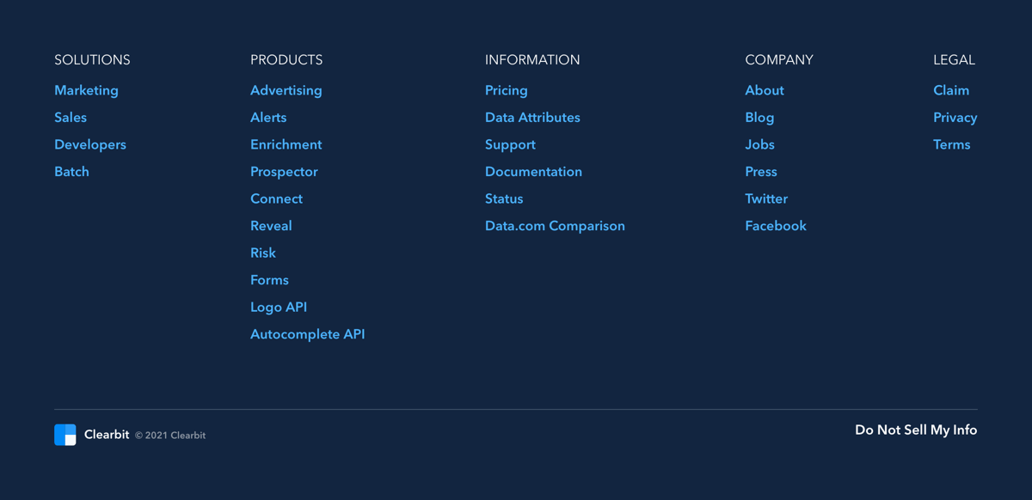Image resolution: width=1032 pixels, height=500 pixels.
Task: Open the Advertising product page
Action: (286, 90)
